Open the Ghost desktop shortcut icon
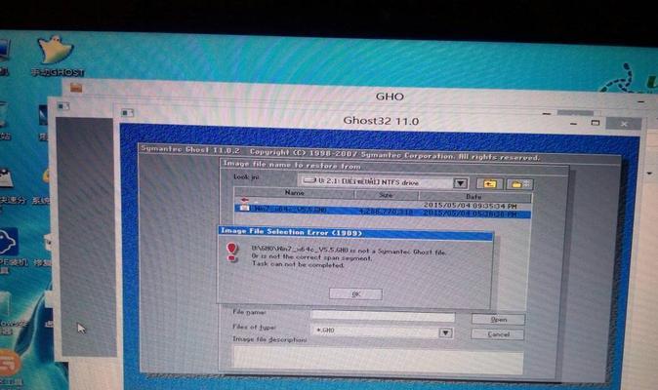Screen dimensions: 658x390 point(57,57)
